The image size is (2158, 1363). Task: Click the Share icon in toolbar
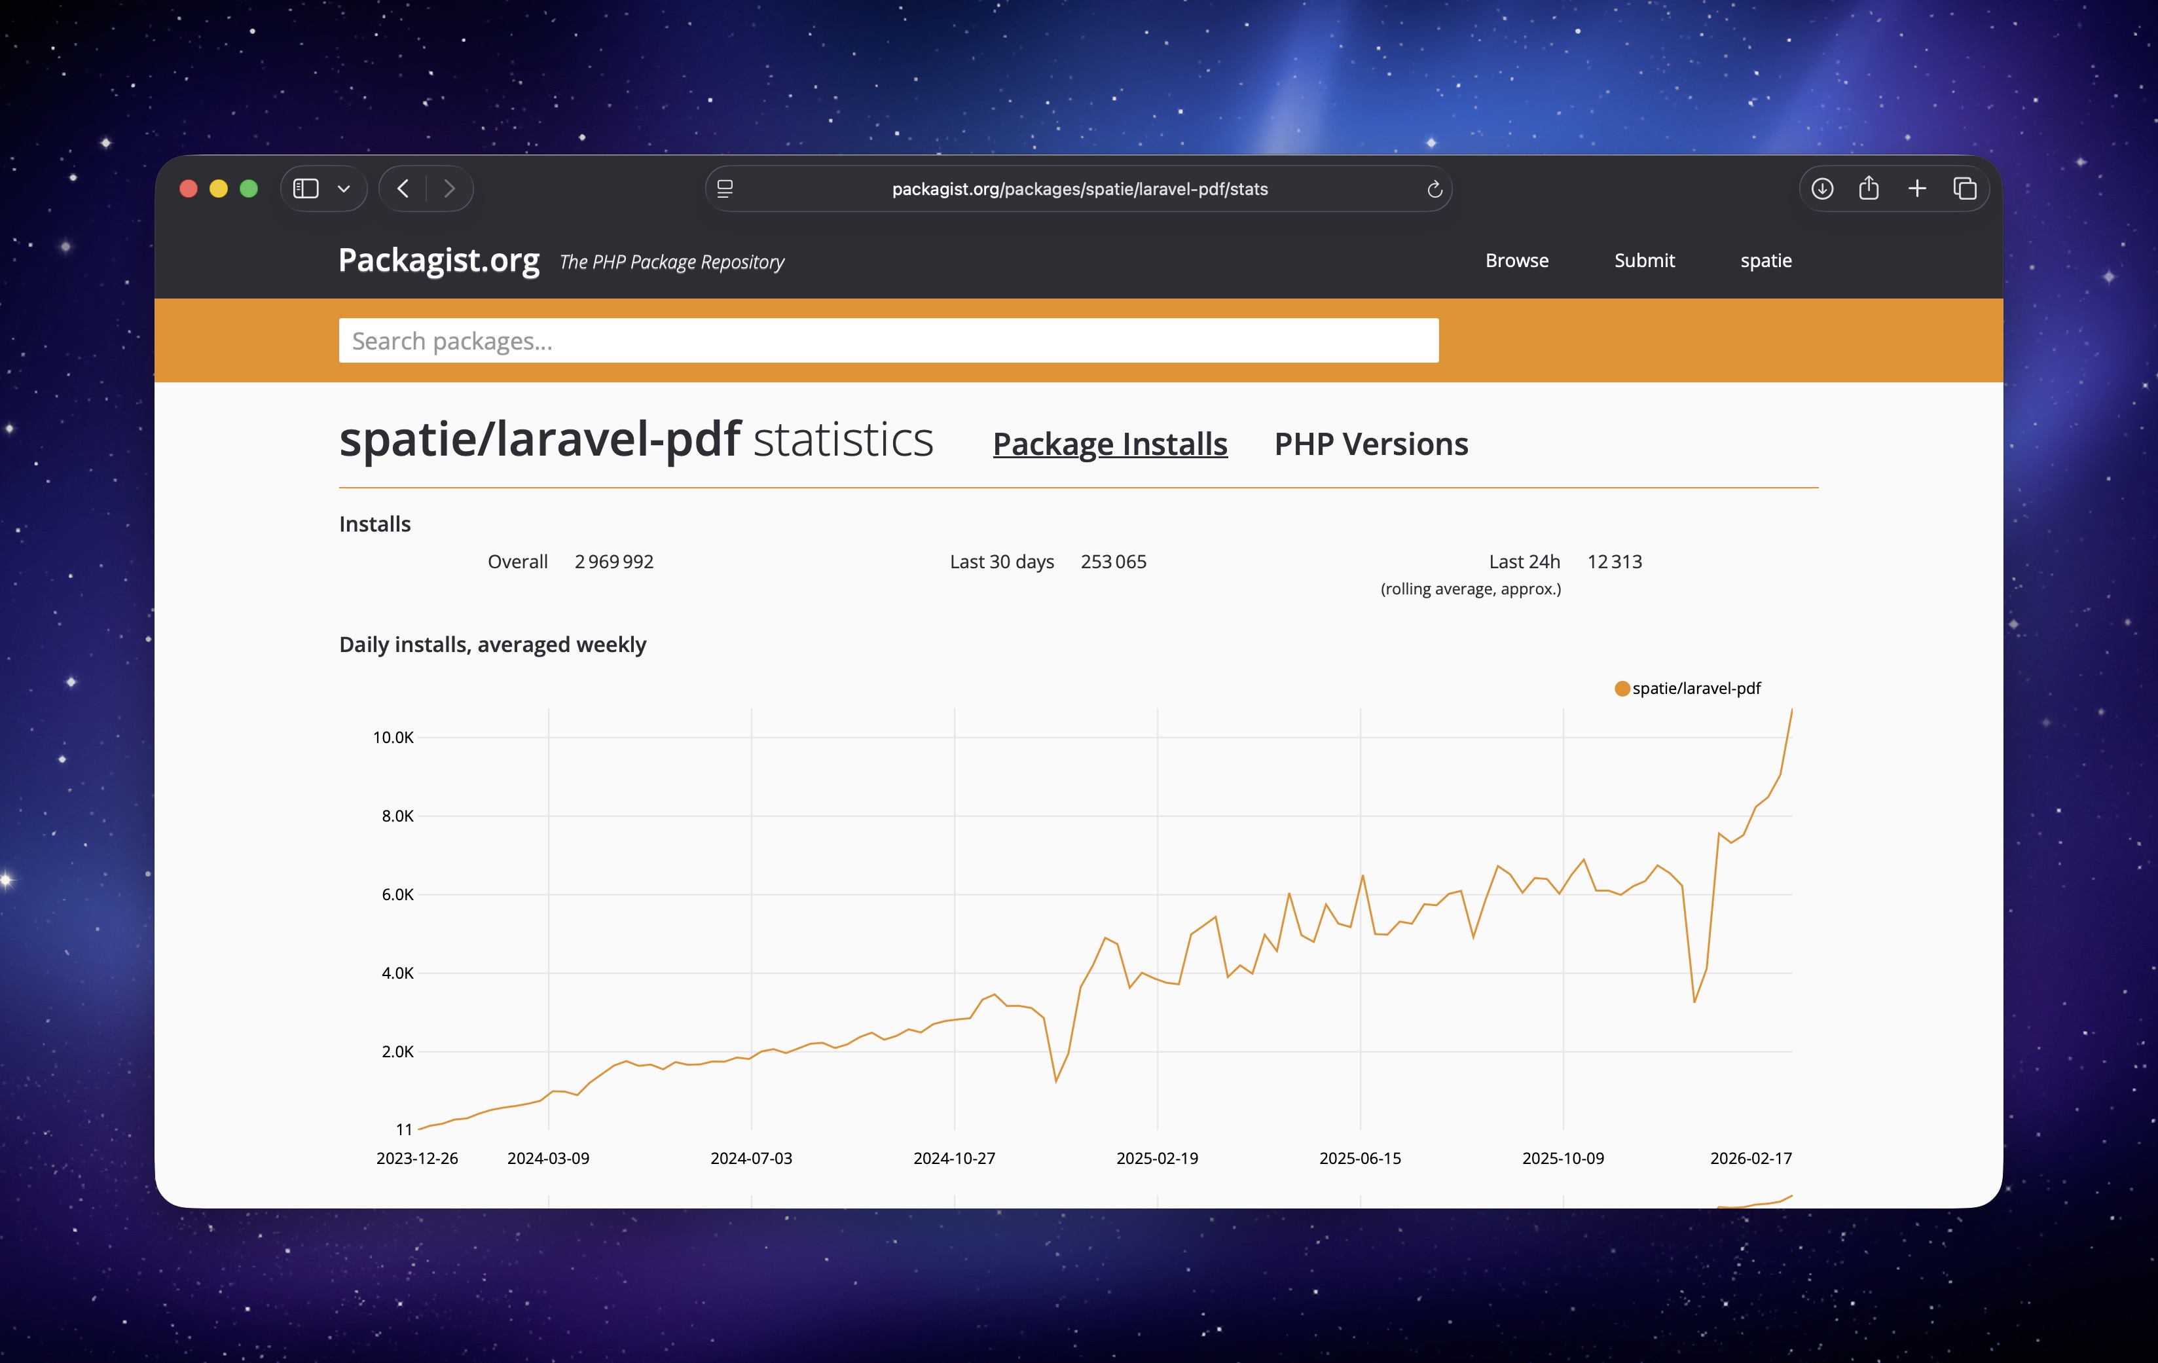[x=1869, y=188]
